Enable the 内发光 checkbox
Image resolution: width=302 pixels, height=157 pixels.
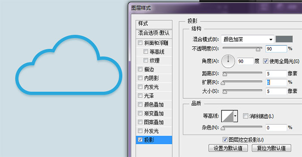(140, 87)
